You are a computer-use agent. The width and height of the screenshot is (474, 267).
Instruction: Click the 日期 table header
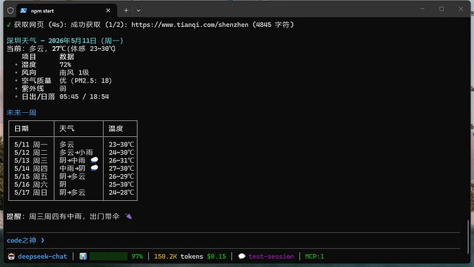pos(21,129)
